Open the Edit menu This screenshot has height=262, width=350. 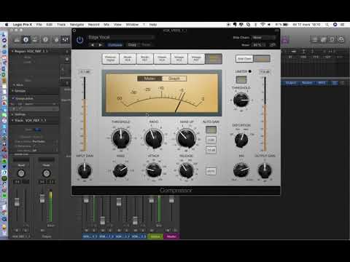click(x=50, y=25)
